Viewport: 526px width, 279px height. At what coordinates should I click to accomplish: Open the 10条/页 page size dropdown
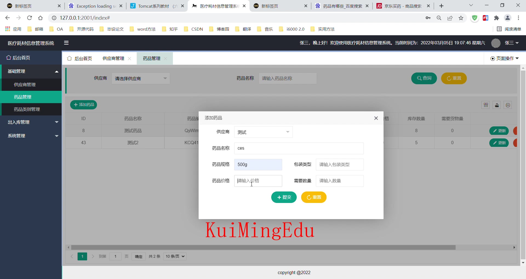pyautogui.click(x=175, y=256)
